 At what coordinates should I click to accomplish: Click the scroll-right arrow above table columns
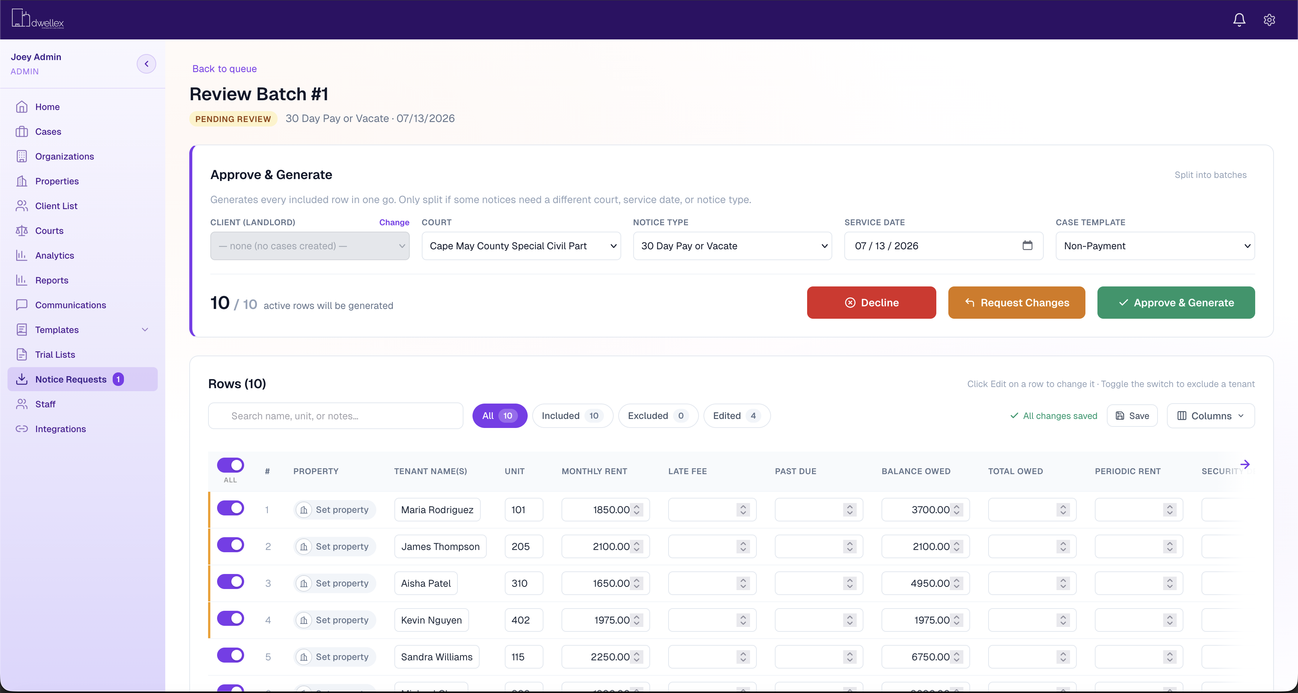(x=1245, y=464)
